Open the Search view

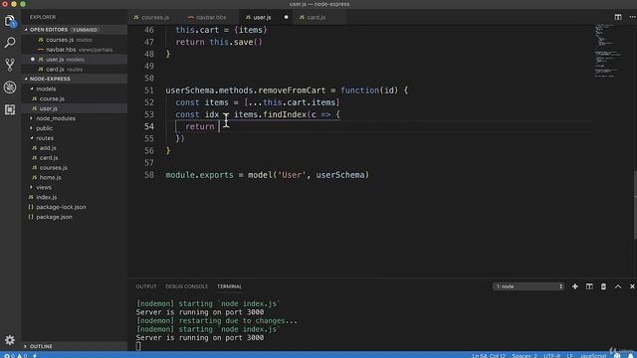(10, 42)
